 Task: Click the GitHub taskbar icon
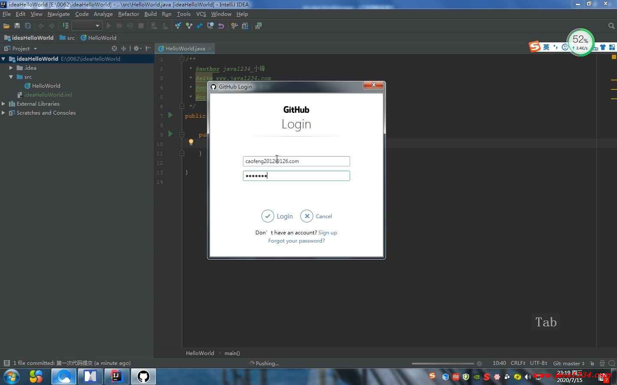point(144,376)
